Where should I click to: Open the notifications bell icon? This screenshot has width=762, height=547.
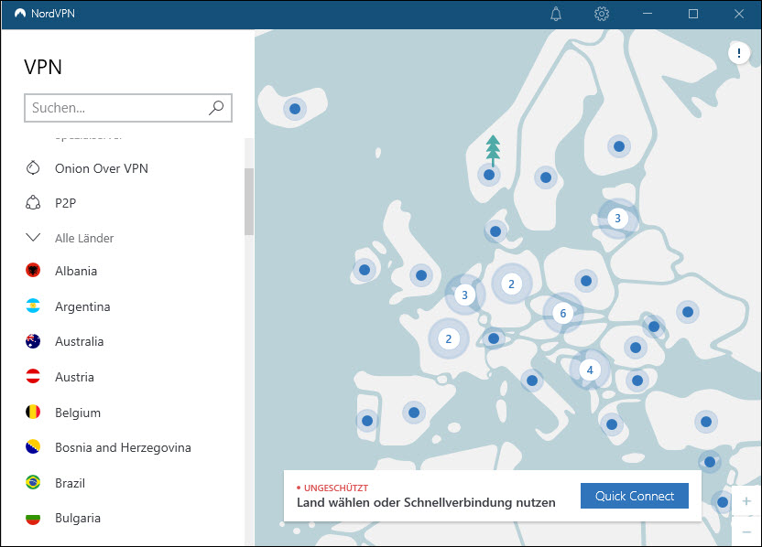556,14
